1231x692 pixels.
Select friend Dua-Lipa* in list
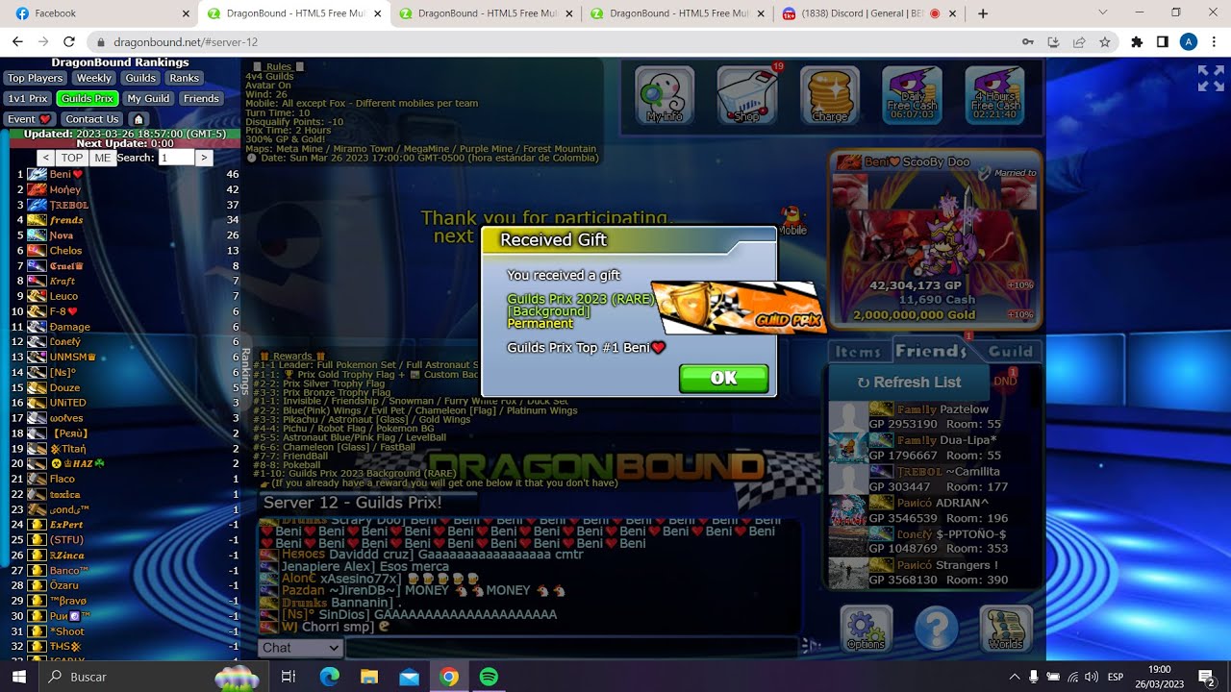(x=935, y=448)
